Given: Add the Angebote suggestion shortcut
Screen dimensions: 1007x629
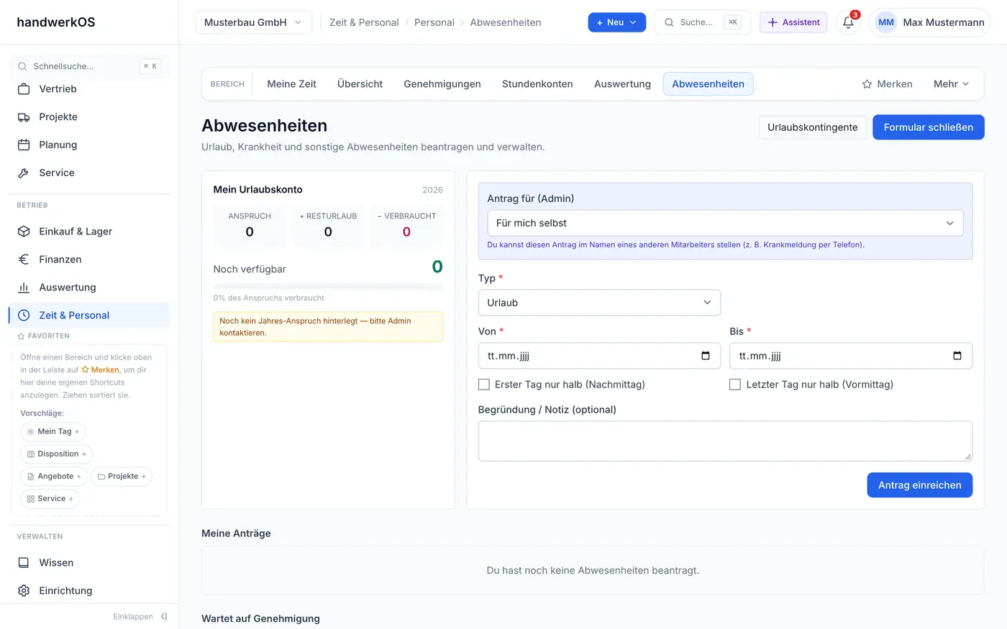Looking at the screenshot, I should pos(54,477).
